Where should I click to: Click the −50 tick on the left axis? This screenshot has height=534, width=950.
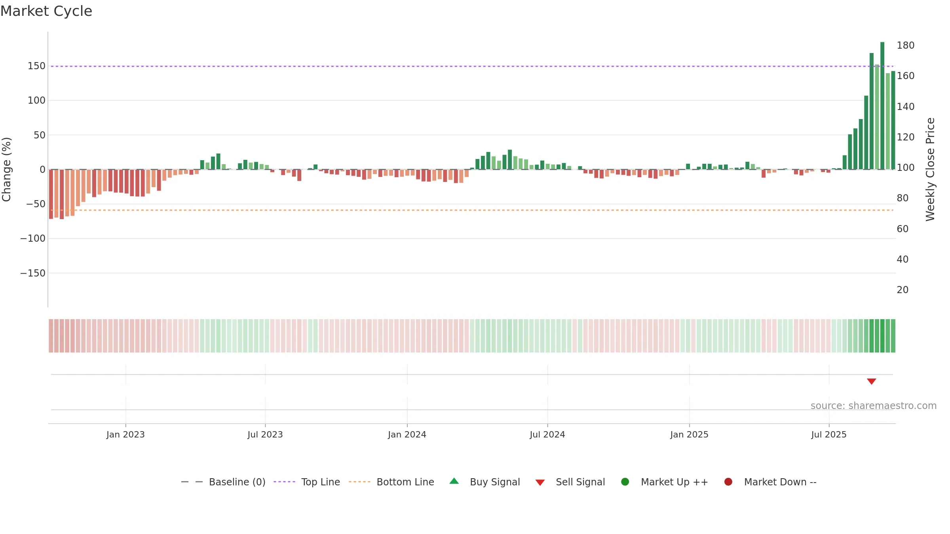(36, 204)
